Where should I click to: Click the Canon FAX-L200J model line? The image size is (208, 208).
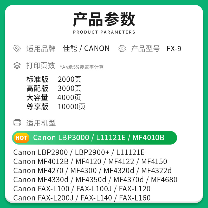tap(82, 198)
